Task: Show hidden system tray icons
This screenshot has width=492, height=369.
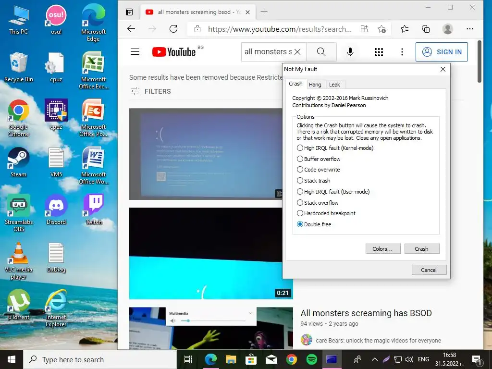Action: 374,359
